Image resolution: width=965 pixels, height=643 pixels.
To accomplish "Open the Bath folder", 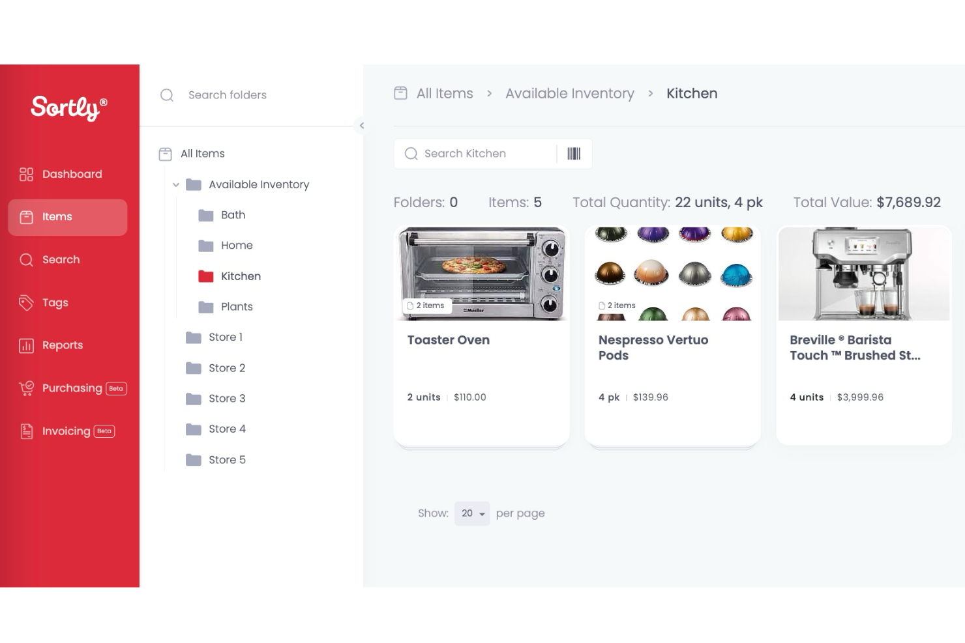I will [x=233, y=215].
